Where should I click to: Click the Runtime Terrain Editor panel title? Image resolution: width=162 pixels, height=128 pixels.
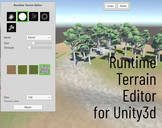28,5
